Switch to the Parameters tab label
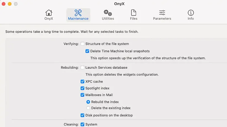Image resolution: width=227 pixels, height=127 pixels. point(162,19)
